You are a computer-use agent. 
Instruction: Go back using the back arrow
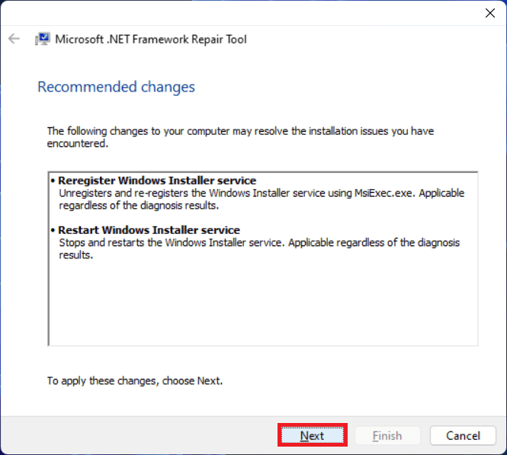click(x=14, y=39)
